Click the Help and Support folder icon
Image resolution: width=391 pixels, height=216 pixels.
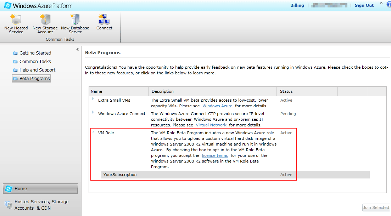pyautogui.click(x=16, y=70)
